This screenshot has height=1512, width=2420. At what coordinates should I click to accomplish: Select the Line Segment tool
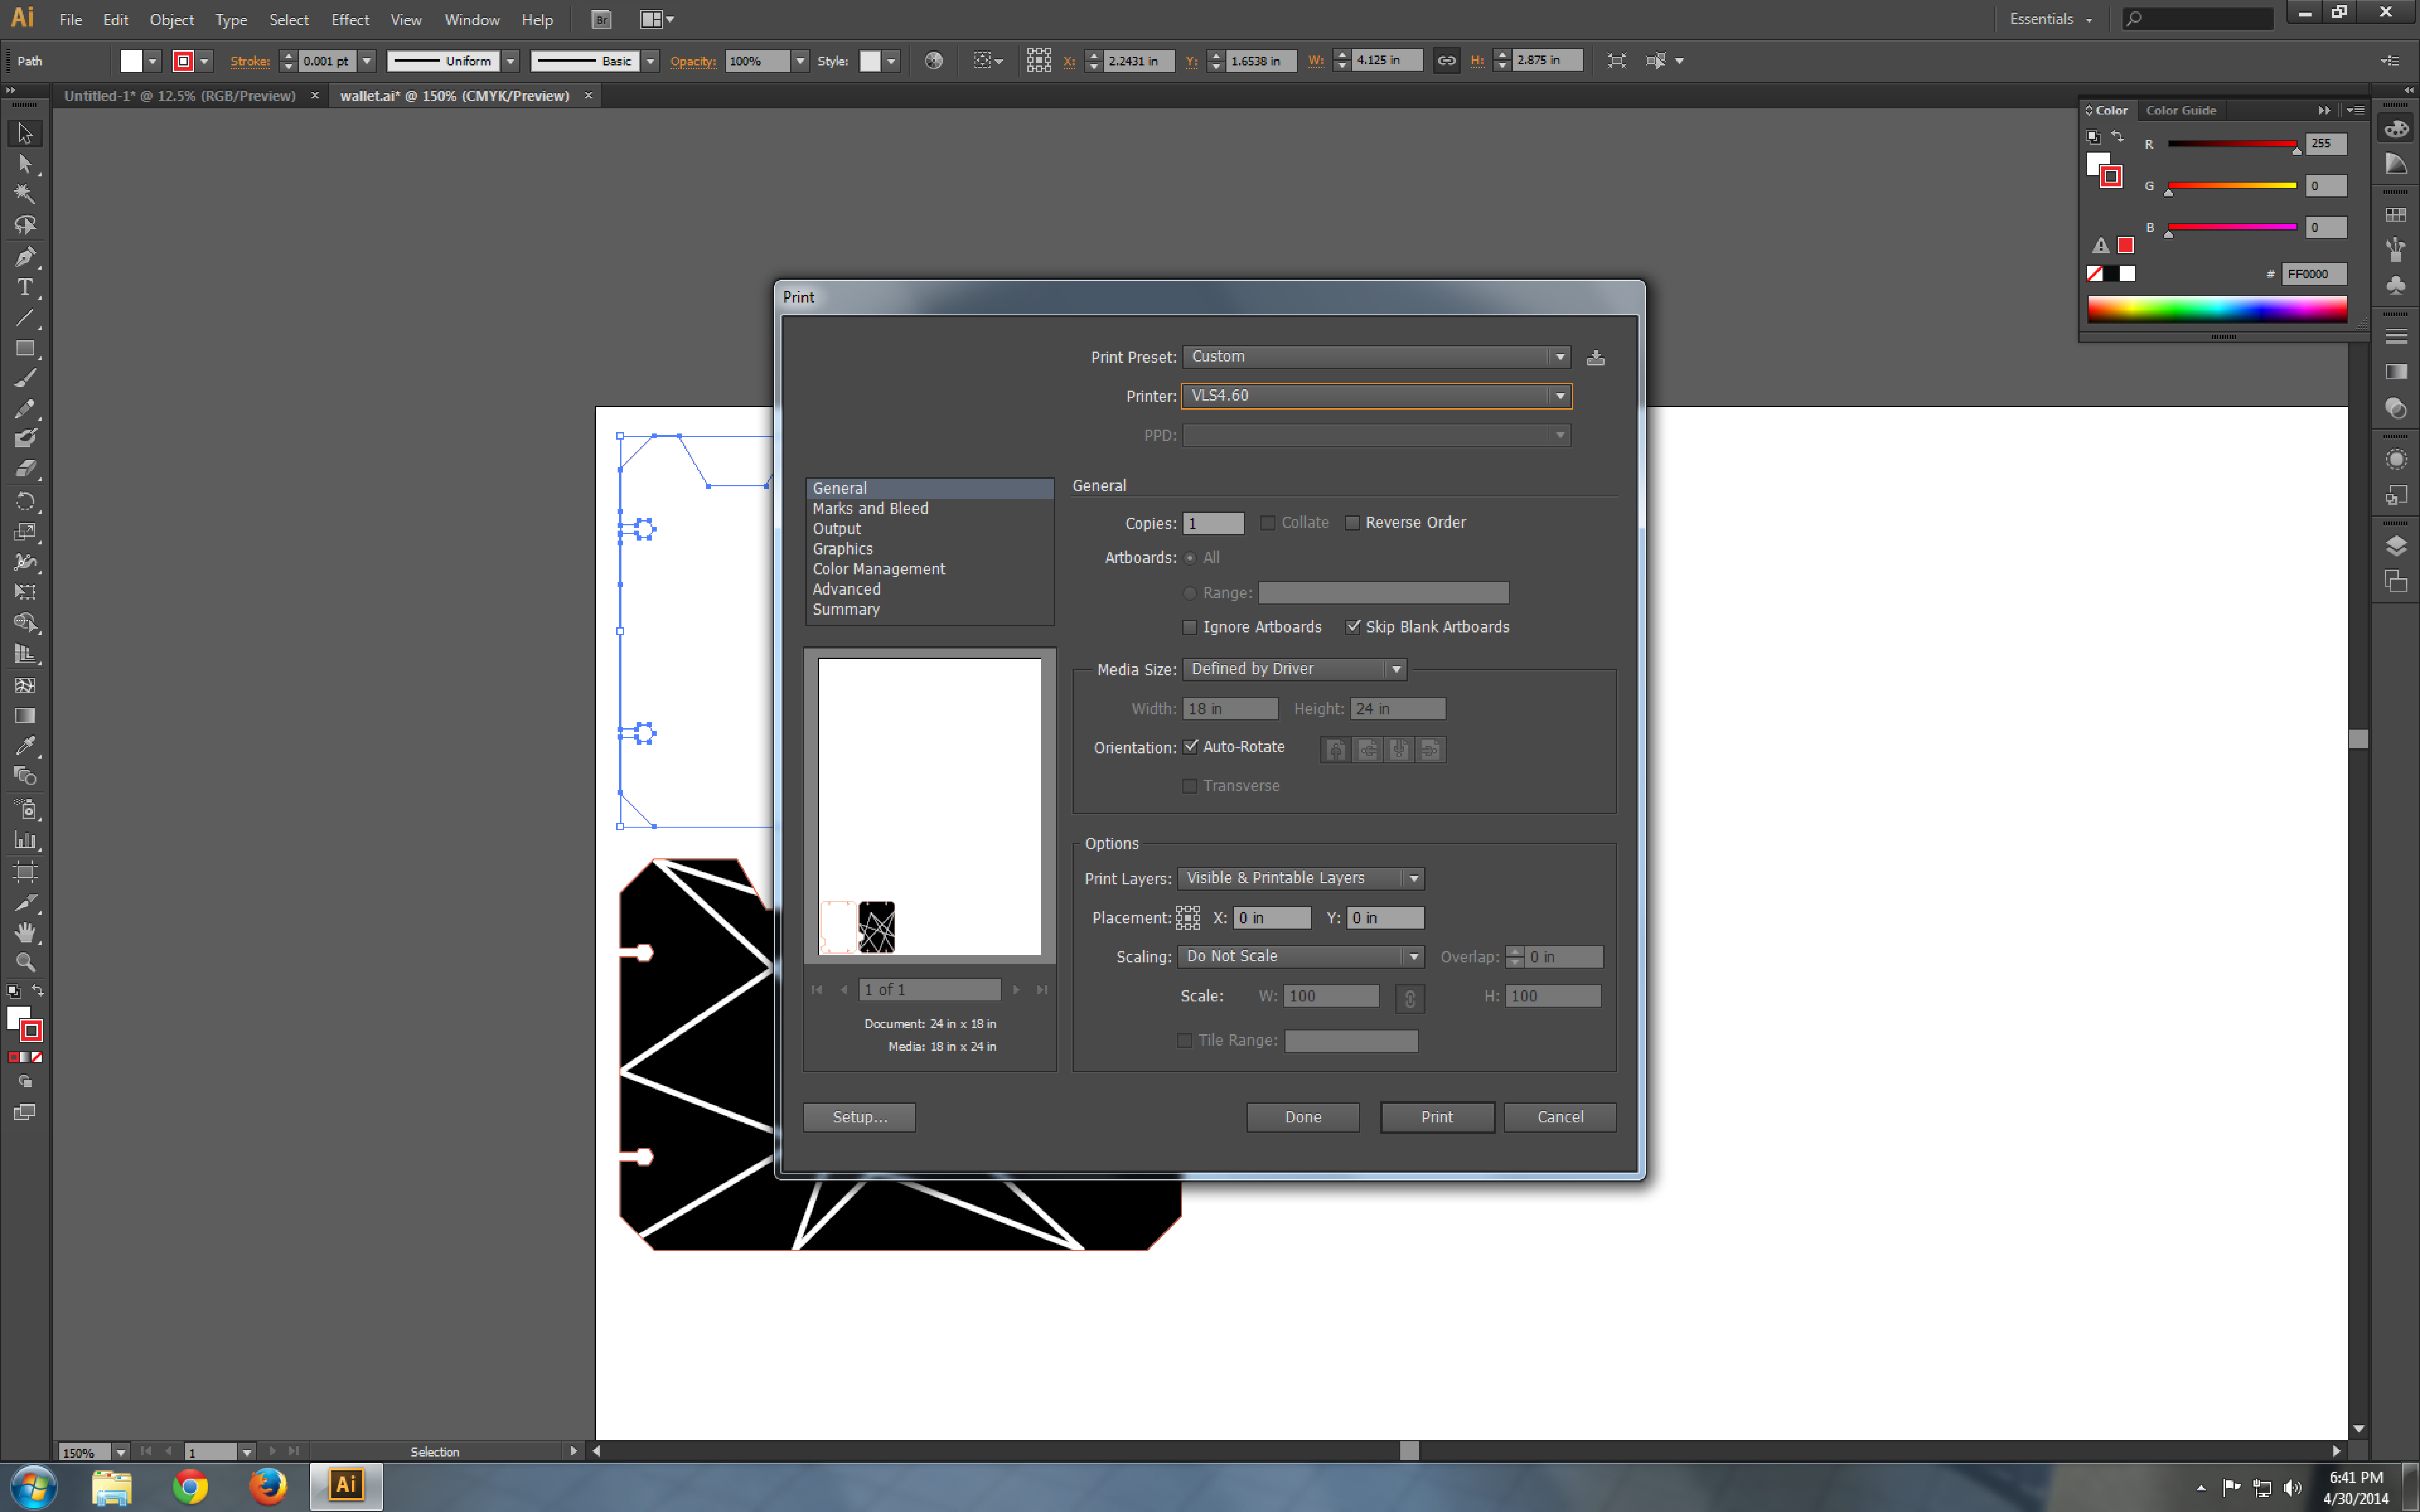click(25, 318)
